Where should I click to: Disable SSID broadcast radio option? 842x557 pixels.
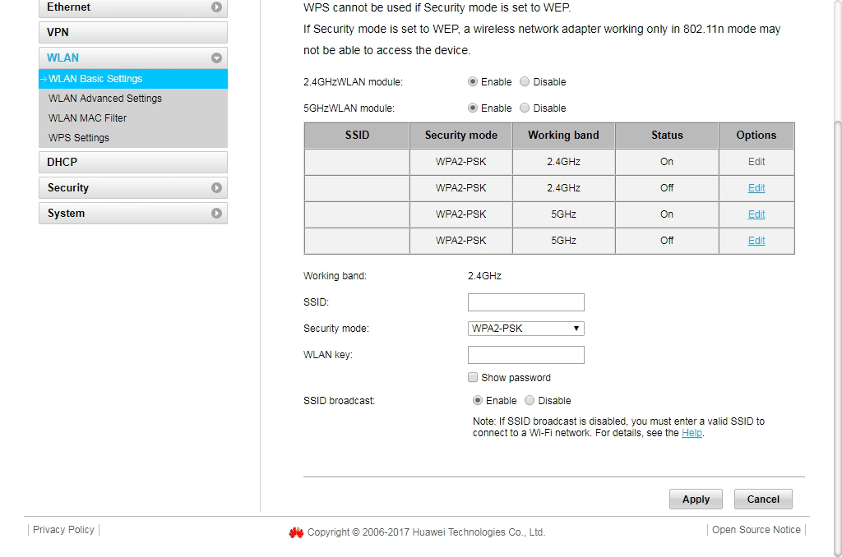coord(530,401)
